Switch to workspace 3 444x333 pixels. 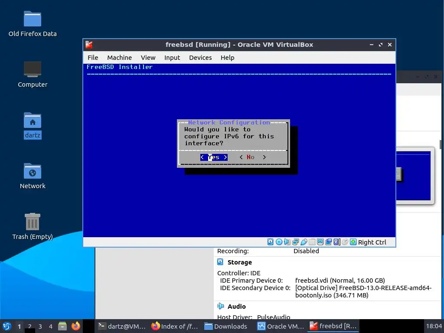tap(40, 326)
